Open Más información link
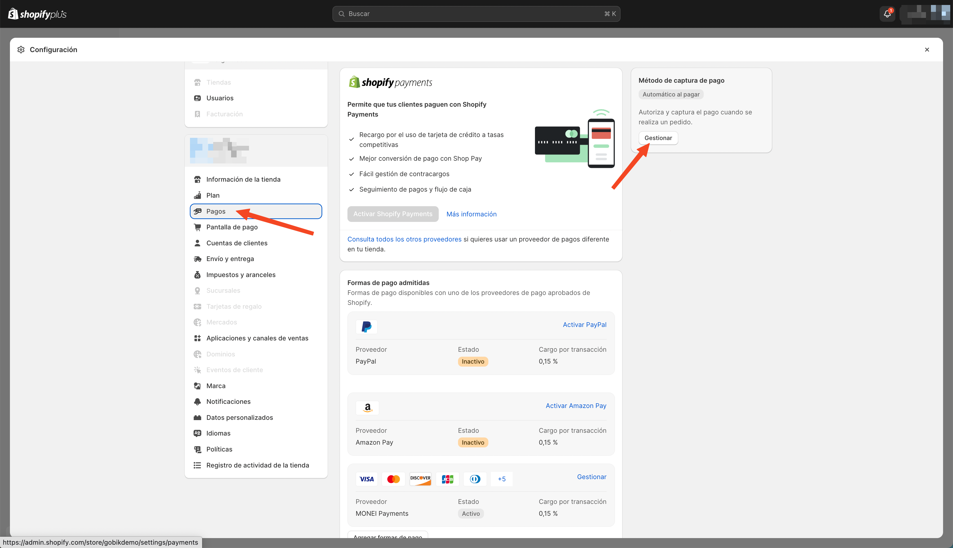The height and width of the screenshot is (548, 953). (471, 214)
